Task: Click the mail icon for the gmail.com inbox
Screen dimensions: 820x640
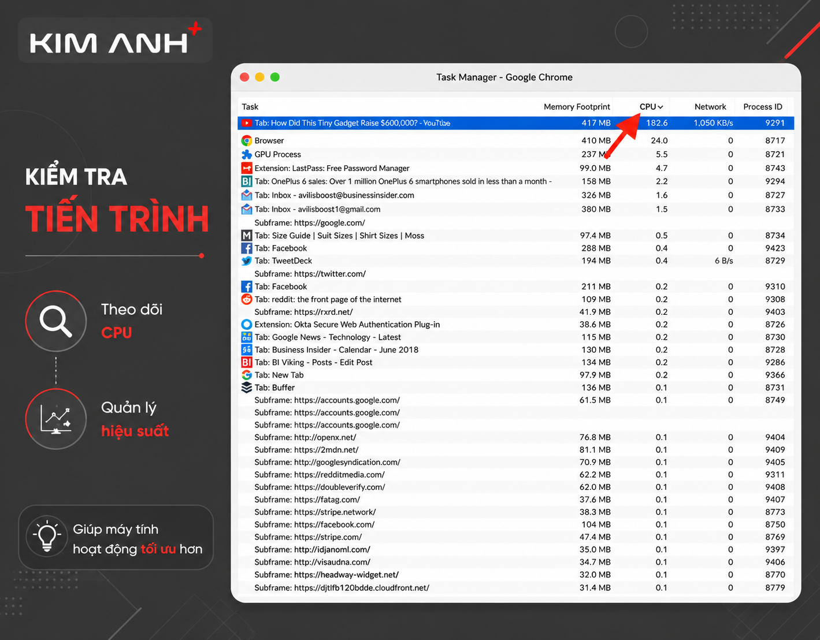Action: (x=247, y=209)
